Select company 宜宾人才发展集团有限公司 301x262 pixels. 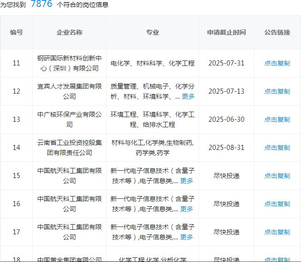click(x=70, y=91)
